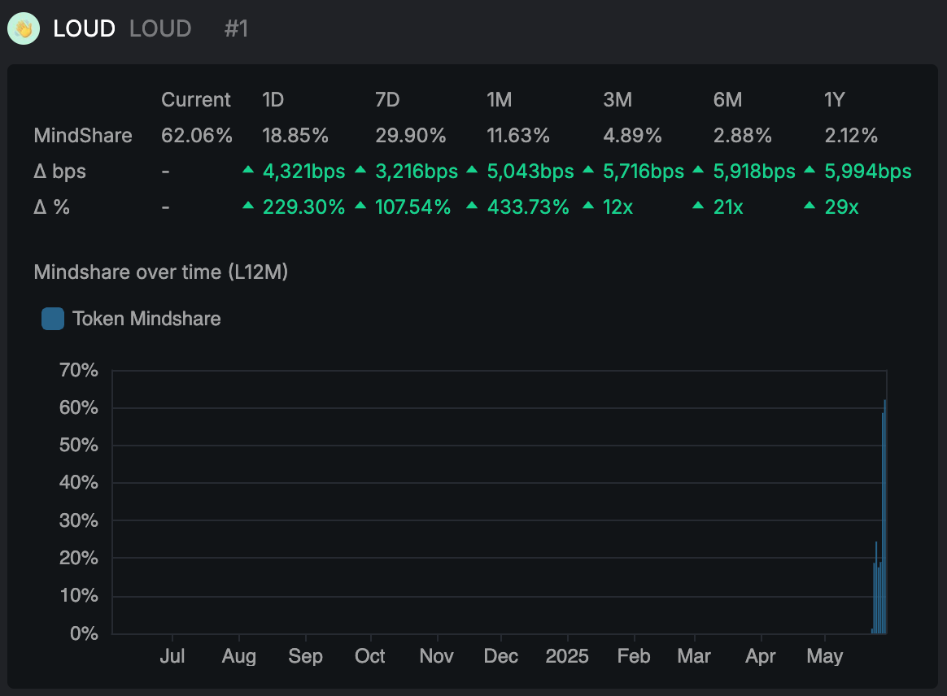Click the up arrow next to 12x
This screenshot has width=947, height=696.
point(588,206)
